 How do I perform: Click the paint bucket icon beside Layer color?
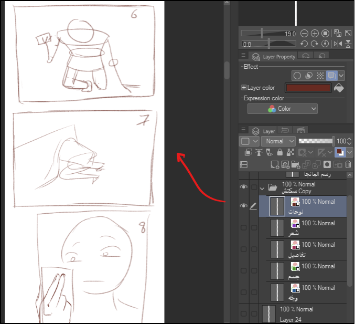click(x=339, y=88)
